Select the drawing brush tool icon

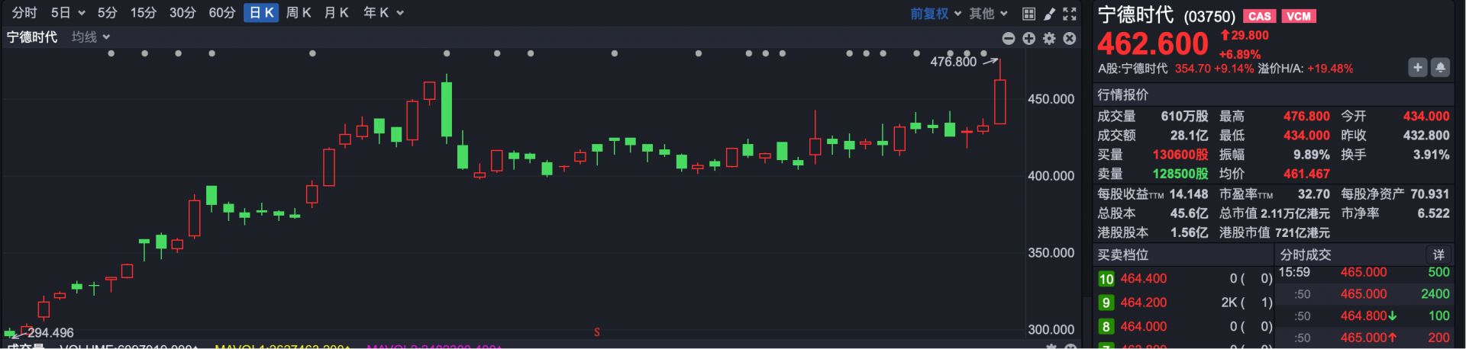[1049, 14]
